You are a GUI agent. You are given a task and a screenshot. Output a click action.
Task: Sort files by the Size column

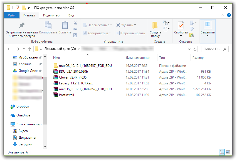tap(198, 58)
